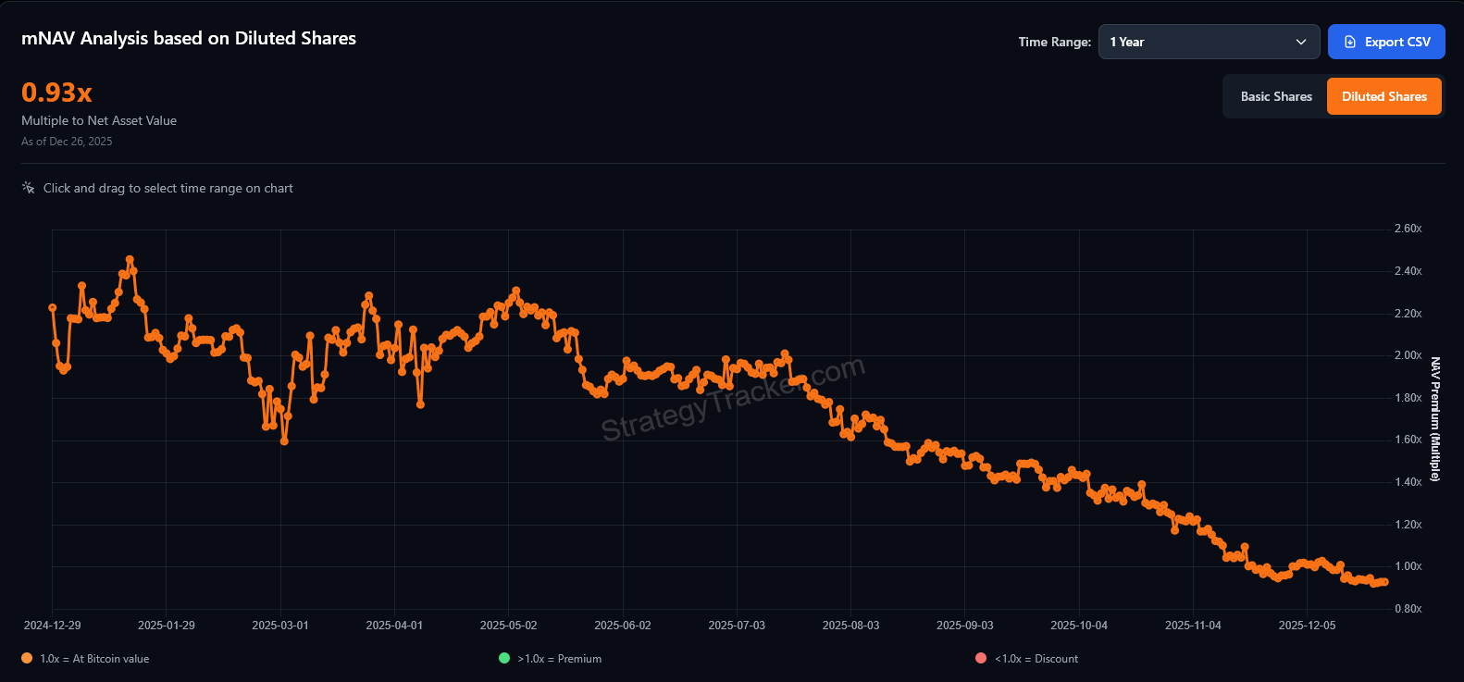
Task: Click the red Discount legend dot
Action: pyautogui.click(x=981, y=658)
